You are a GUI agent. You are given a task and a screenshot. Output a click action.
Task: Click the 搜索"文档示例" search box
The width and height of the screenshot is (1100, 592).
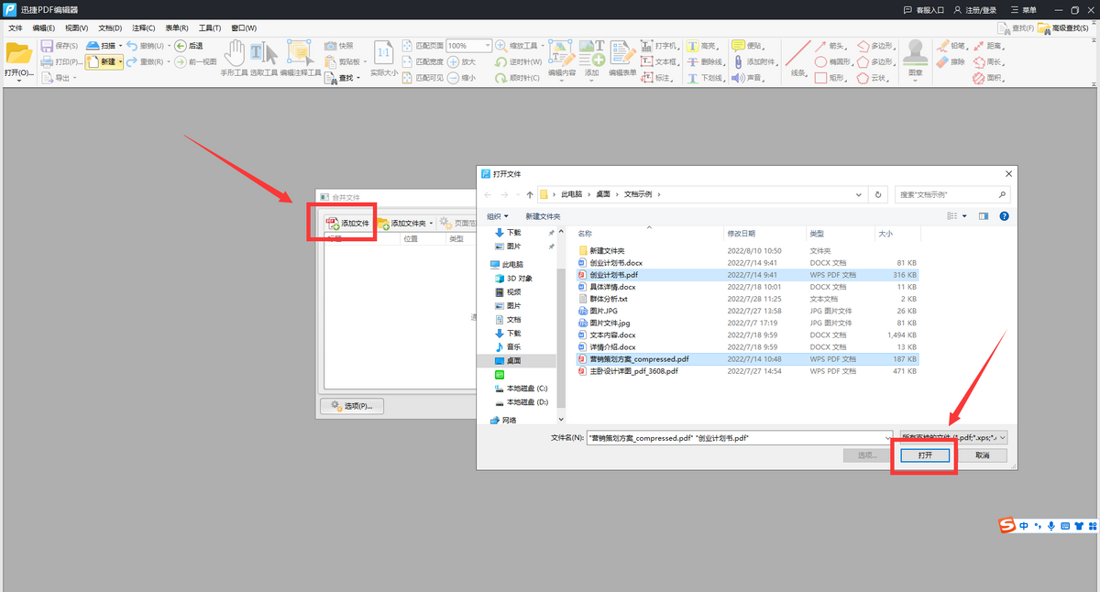(x=952, y=194)
